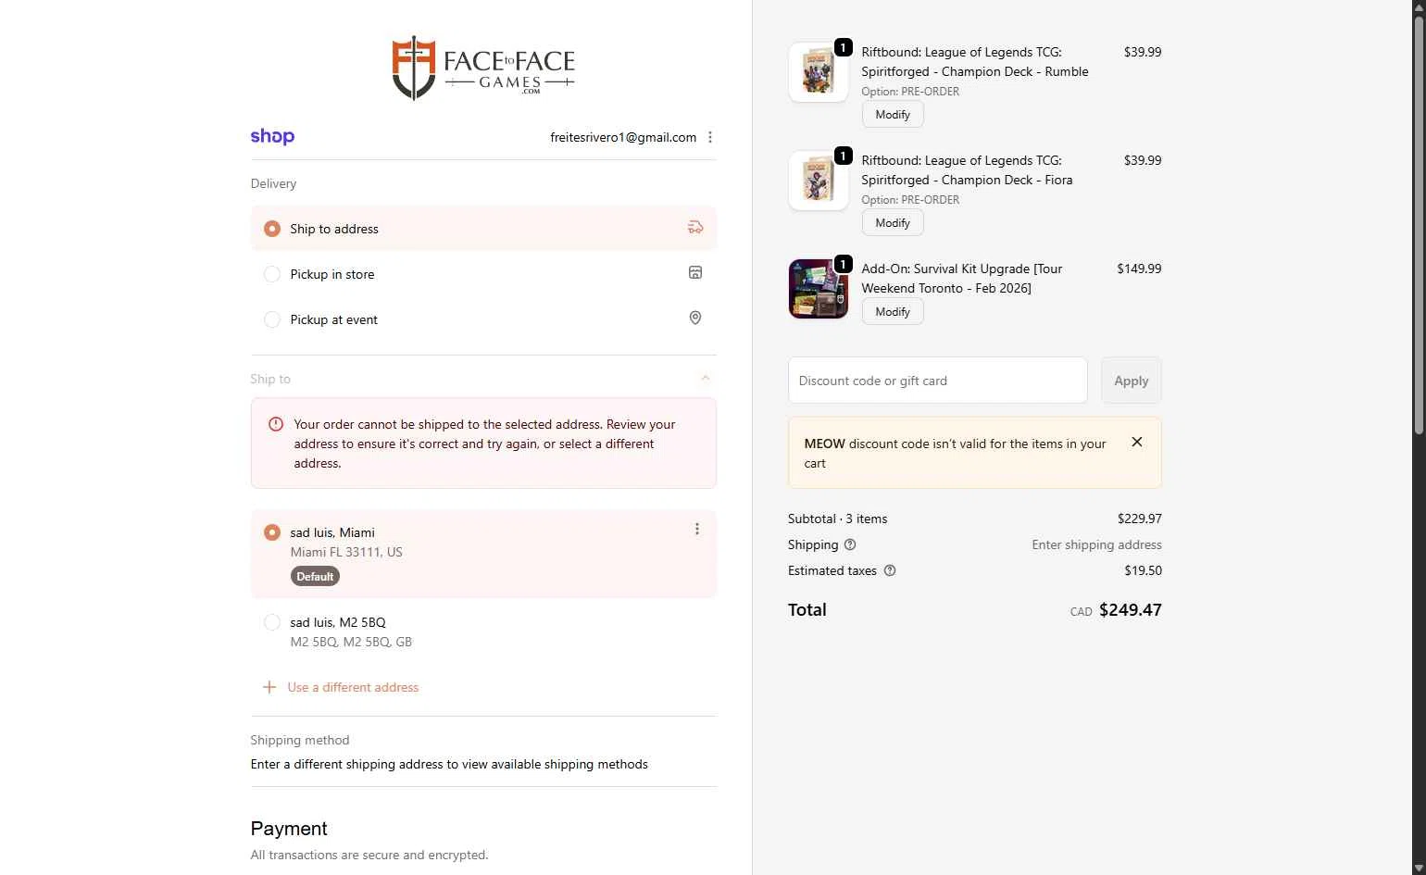Click the Face to Face Games logo
This screenshot has height=875, width=1426.
click(483, 68)
